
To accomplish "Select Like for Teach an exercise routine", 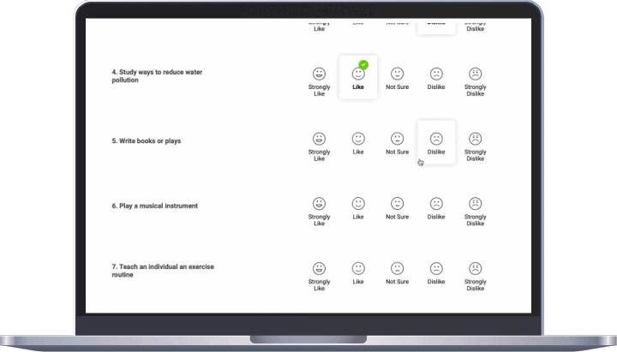I will click(358, 269).
